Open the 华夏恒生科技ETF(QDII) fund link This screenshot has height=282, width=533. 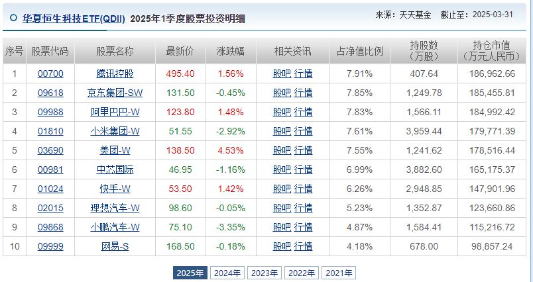point(74,19)
